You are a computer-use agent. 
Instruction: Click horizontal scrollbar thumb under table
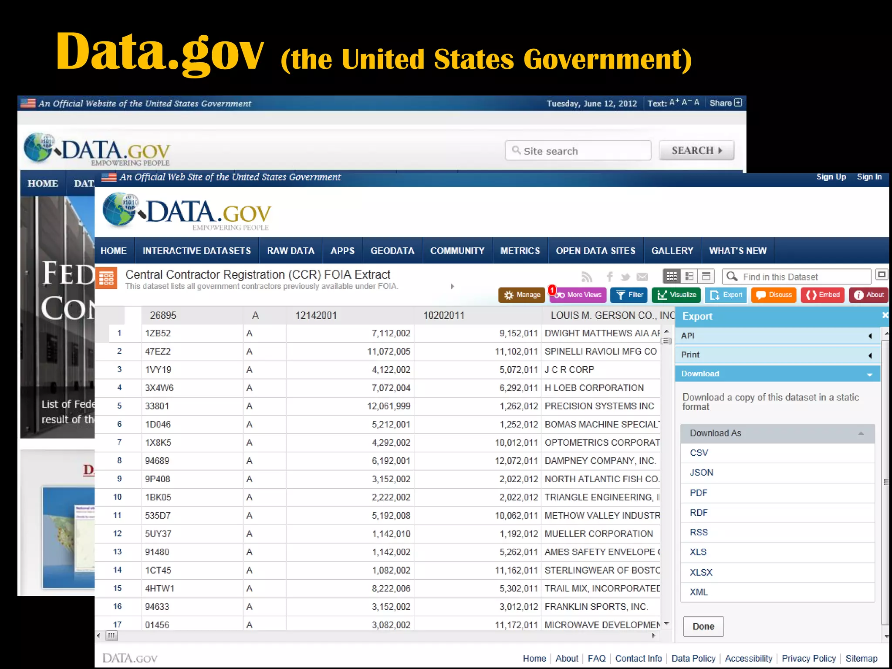pos(111,636)
